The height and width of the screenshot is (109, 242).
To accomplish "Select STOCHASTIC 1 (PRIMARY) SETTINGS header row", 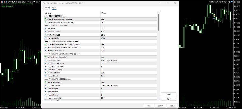I will [x=101, y=54].
